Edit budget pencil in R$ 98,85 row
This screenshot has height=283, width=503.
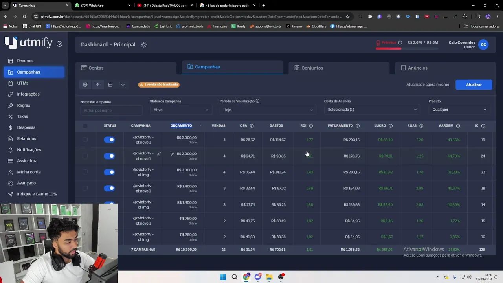click(172, 154)
